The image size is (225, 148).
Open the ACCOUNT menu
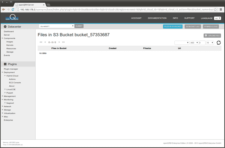pos(136,18)
